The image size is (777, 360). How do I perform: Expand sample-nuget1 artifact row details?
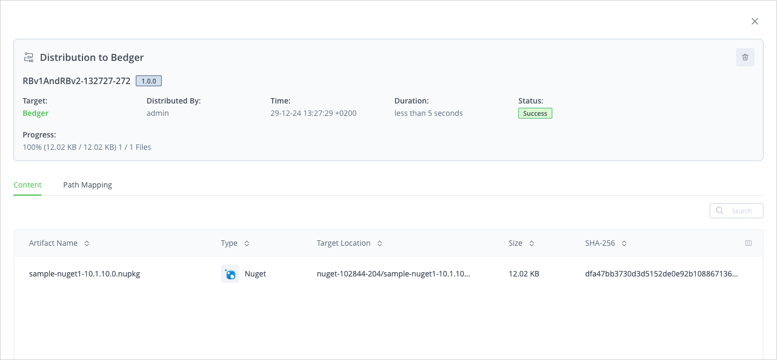point(85,274)
